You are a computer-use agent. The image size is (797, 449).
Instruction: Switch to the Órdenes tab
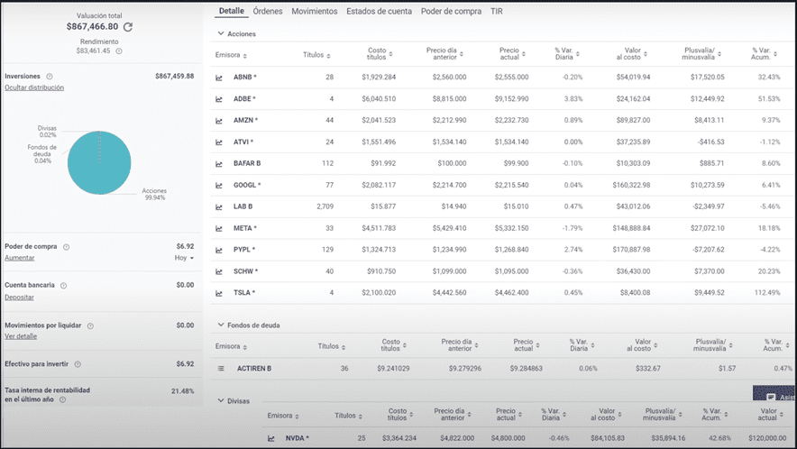269,12
